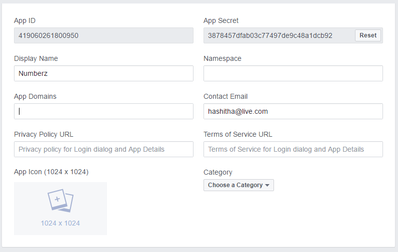
Task: Focus the Display Name field containing Numberz
Action: coord(103,73)
